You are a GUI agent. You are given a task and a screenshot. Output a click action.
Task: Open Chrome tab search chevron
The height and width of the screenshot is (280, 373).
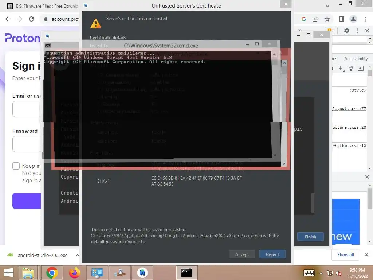pos(327,6)
